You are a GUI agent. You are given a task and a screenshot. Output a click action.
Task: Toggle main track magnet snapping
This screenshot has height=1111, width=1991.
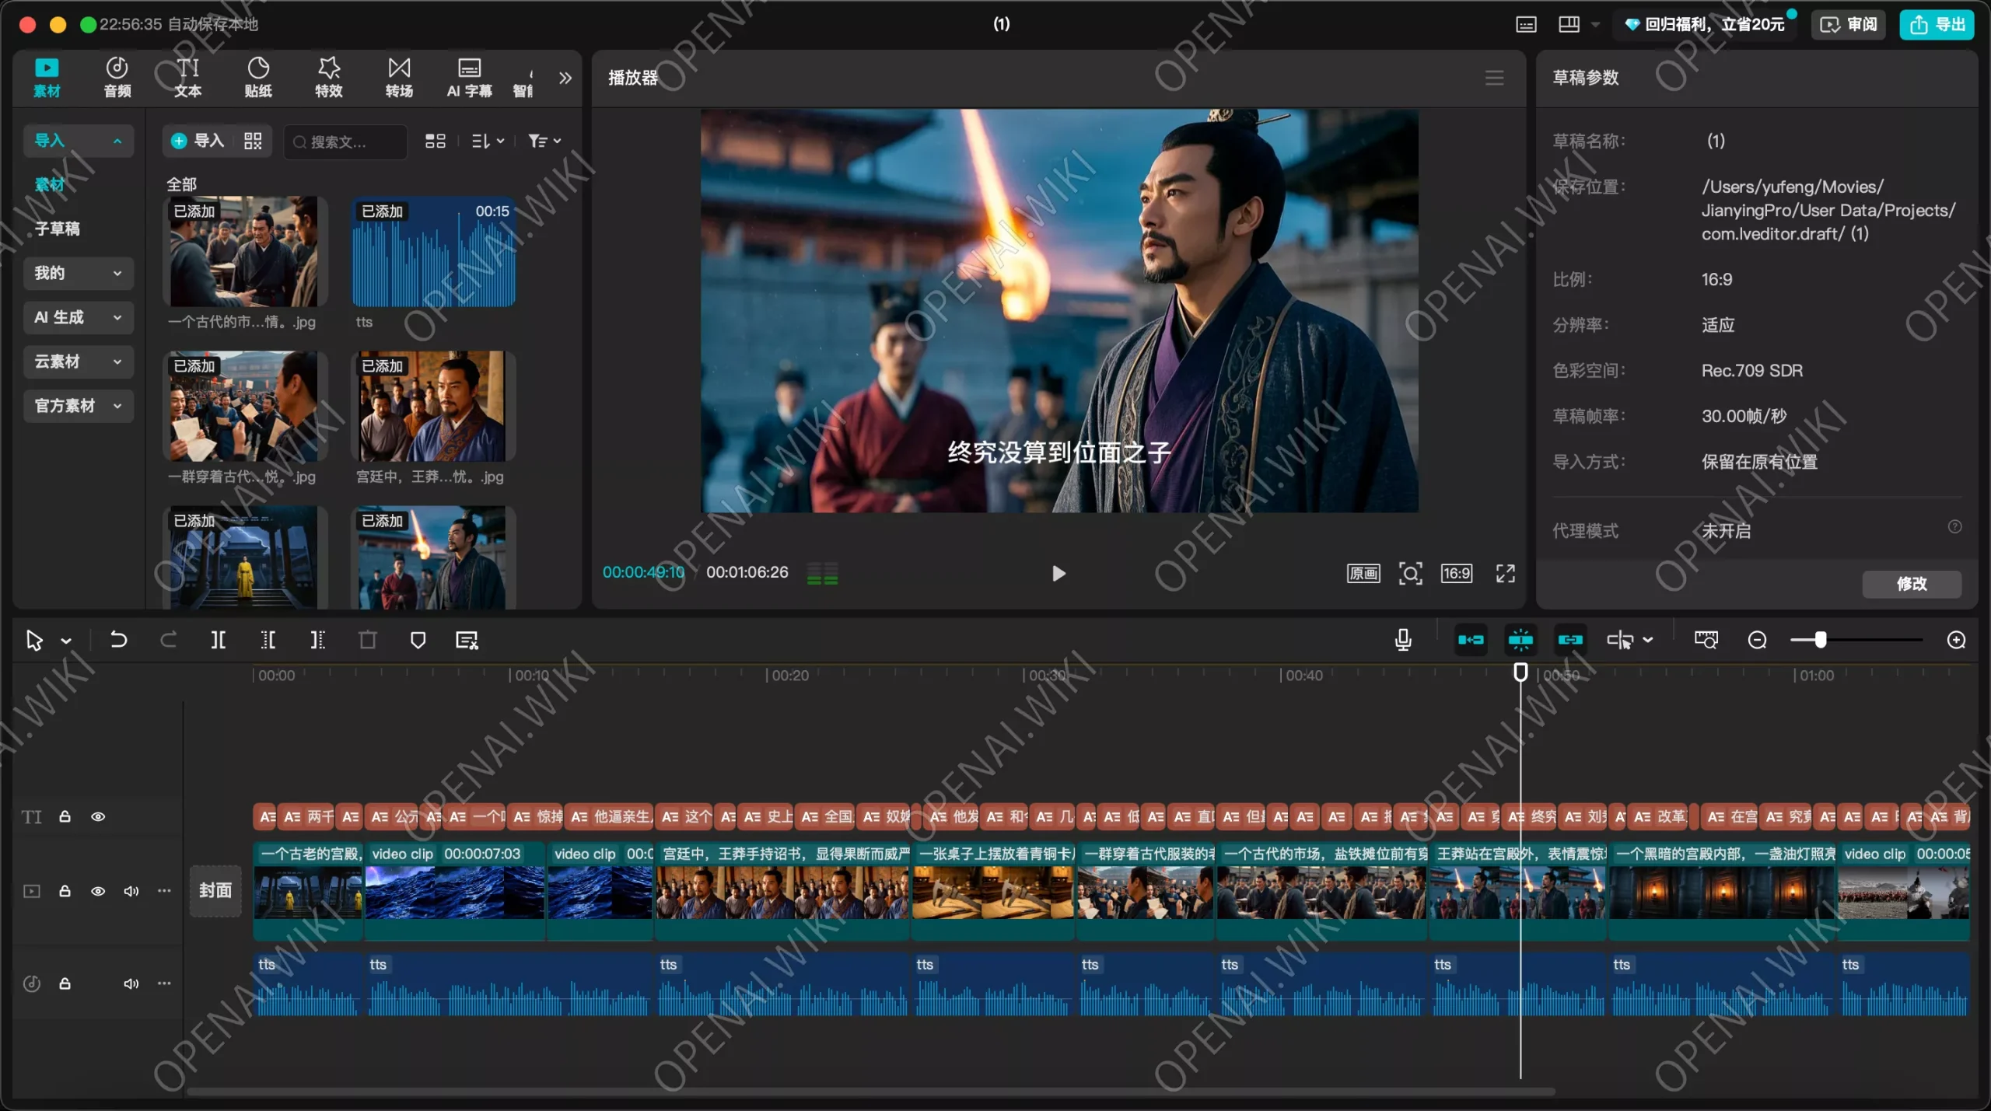point(1471,640)
